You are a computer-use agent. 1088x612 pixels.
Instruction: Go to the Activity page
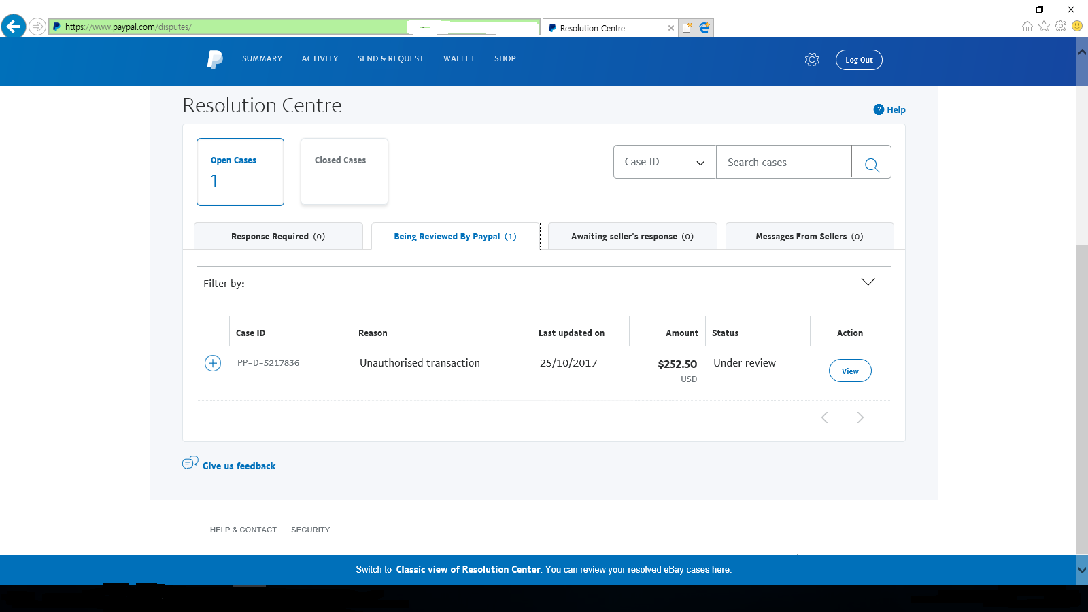coord(320,58)
